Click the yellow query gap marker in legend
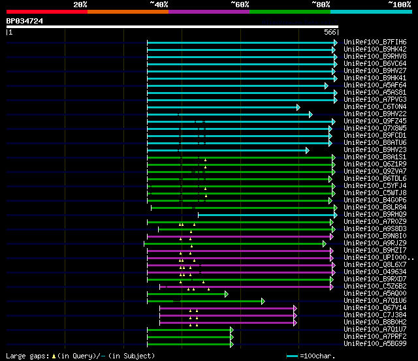 (54, 356)
